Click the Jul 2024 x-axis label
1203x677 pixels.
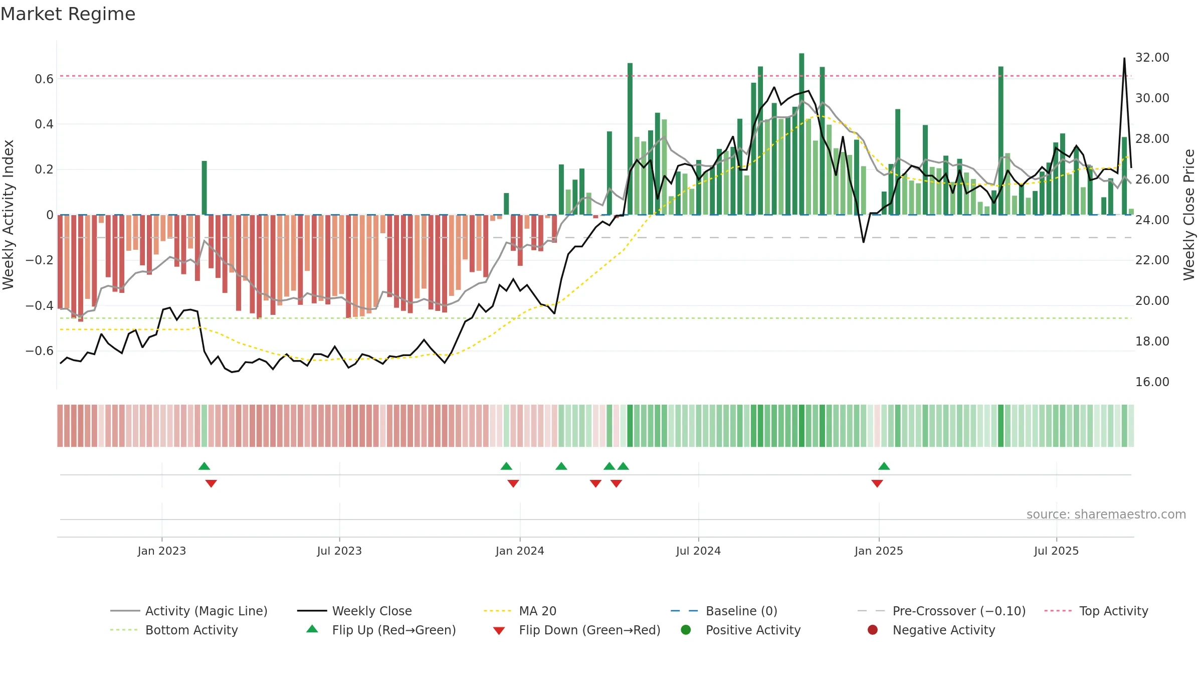pos(698,551)
